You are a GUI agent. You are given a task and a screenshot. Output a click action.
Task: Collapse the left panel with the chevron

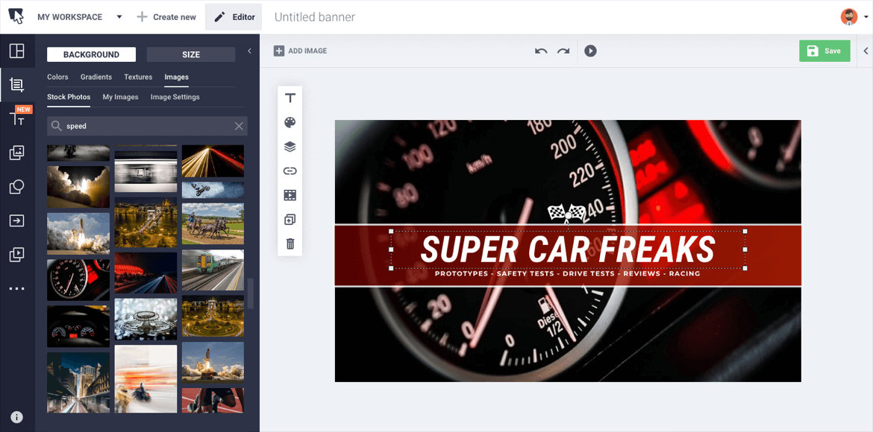click(x=249, y=52)
